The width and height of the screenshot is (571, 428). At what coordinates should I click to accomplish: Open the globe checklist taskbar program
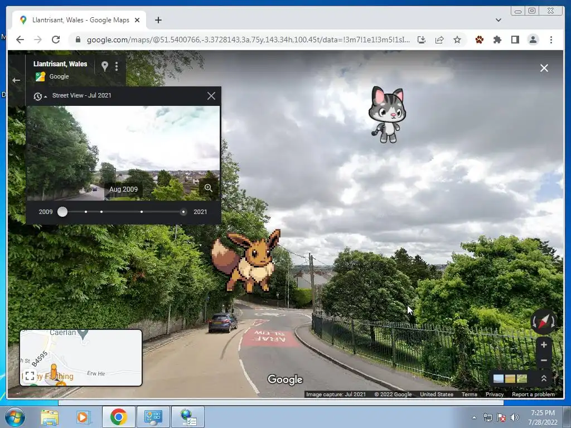coord(188,417)
